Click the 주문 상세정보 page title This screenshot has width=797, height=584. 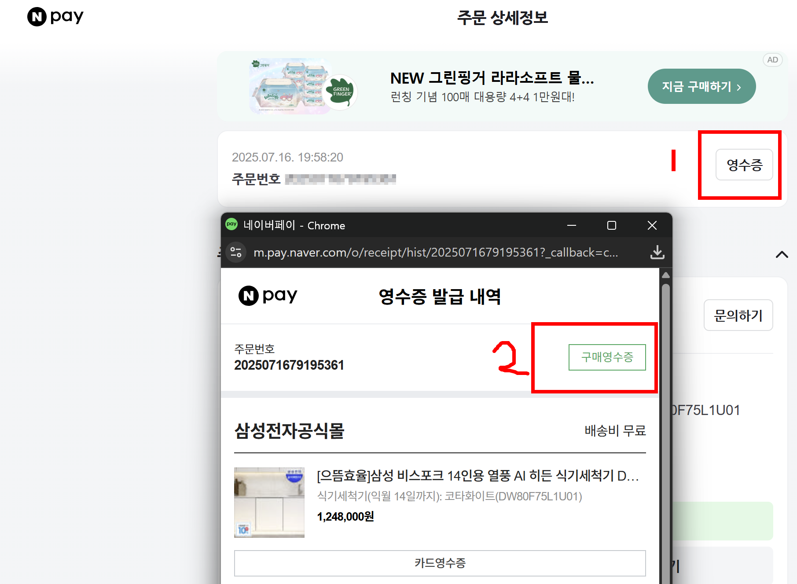pos(503,18)
